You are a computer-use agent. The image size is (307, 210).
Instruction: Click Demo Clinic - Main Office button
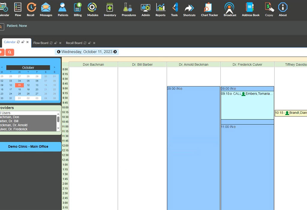(x=28, y=147)
